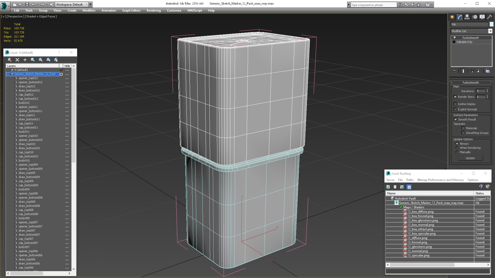Screen dimensions: 495x278
Task: Toggle TurboSmooth lightbulb visibility icon
Action: click(455, 38)
